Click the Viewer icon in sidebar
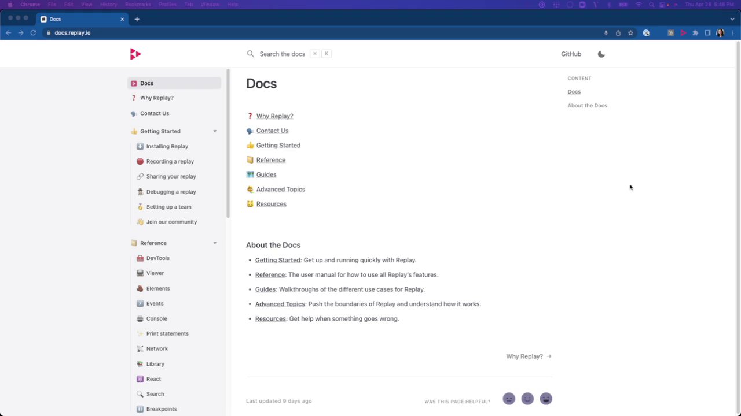 [140, 273]
